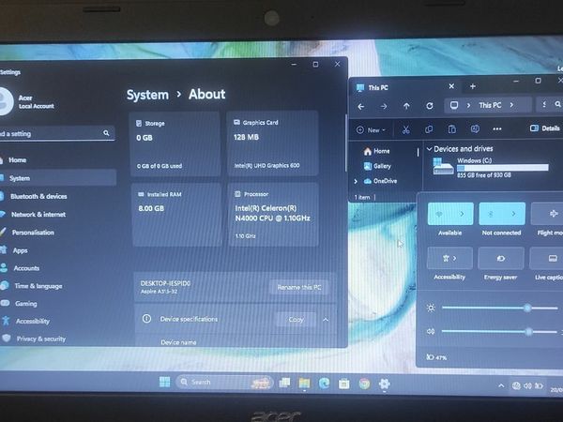The height and width of the screenshot is (422, 563).
Task: Click the taskbar Search box
Action: click(x=224, y=383)
